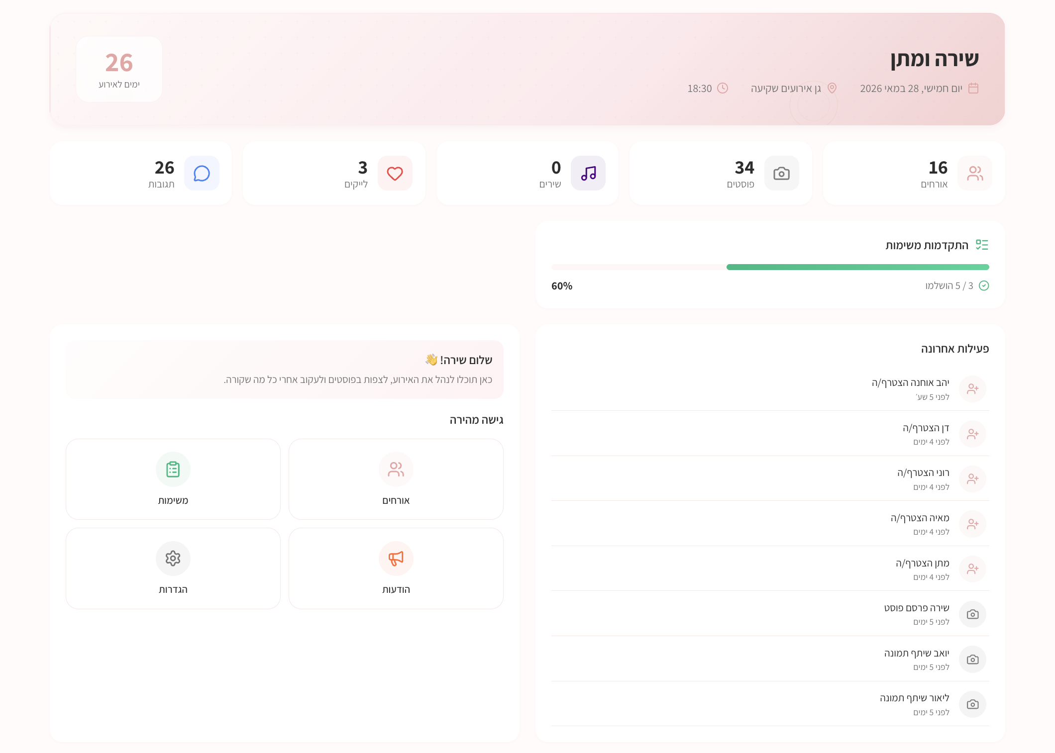Open the הגדרות quick access card
The height and width of the screenshot is (753, 1055).
pyautogui.click(x=173, y=568)
